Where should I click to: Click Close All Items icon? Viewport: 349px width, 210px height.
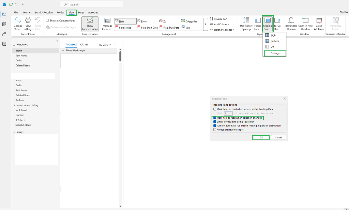(319, 24)
